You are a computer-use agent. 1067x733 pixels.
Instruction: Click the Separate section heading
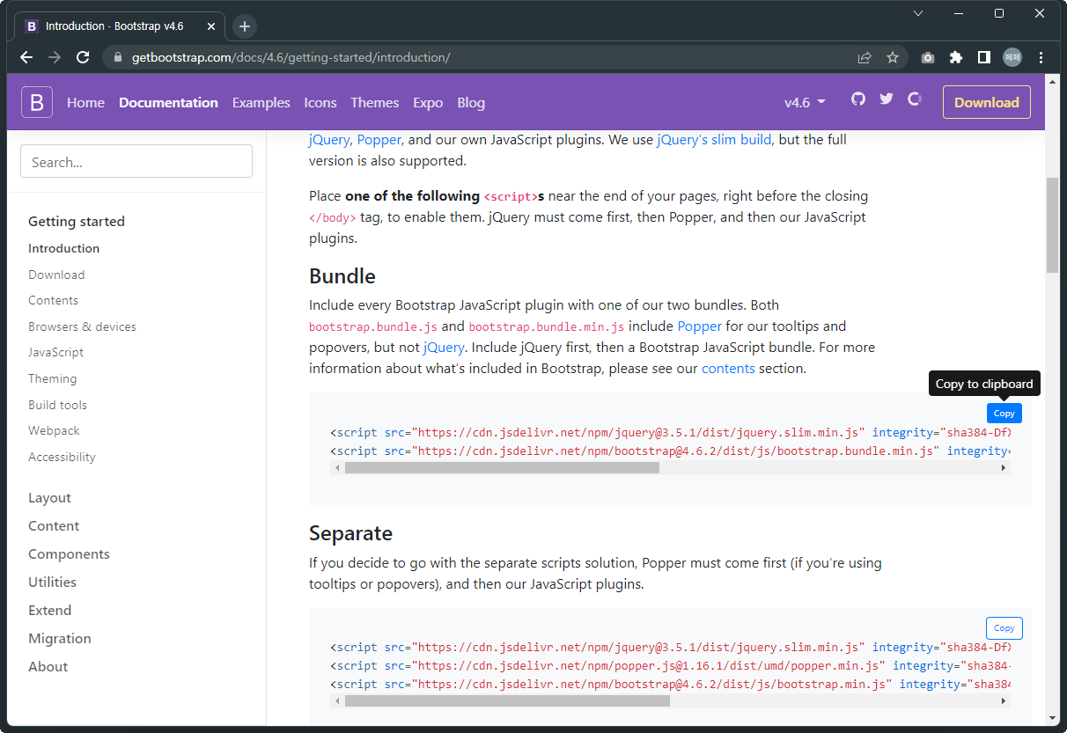[x=350, y=533]
